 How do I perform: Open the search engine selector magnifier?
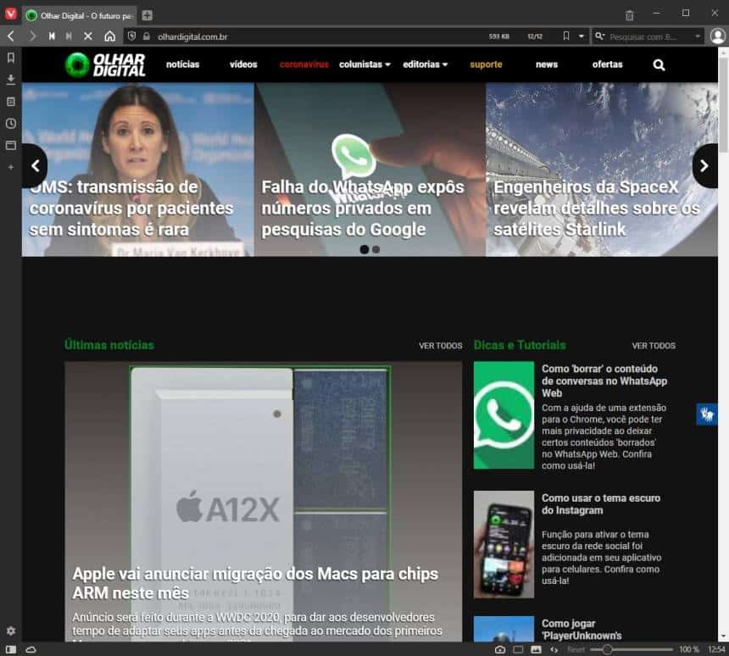pyautogui.click(x=600, y=36)
